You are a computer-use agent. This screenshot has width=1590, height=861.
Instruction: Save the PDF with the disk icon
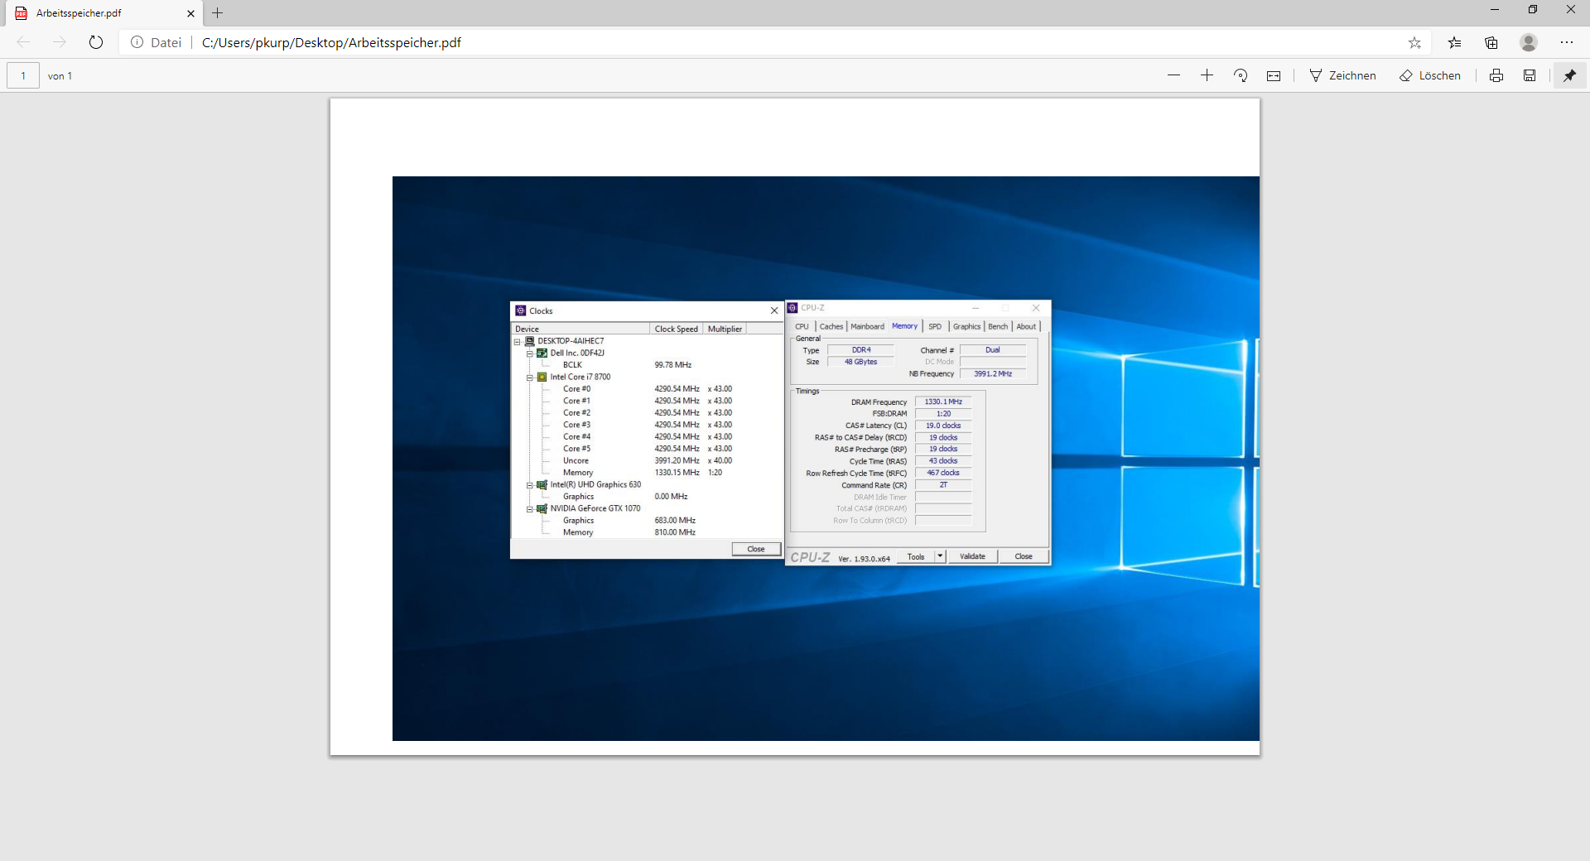[1530, 75]
